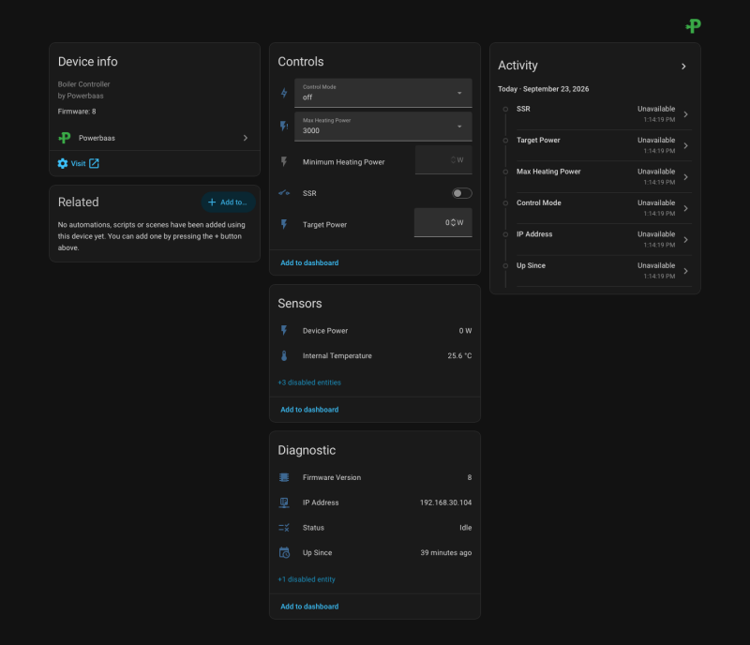The height and width of the screenshot is (645, 750).
Task: Open SSR Unavailable activity entry
Action: coord(604,114)
